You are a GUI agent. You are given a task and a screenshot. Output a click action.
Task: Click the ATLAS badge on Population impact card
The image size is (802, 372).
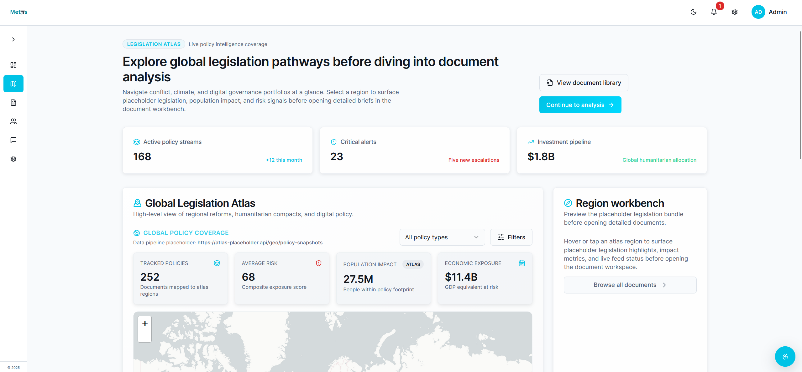[412, 264]
